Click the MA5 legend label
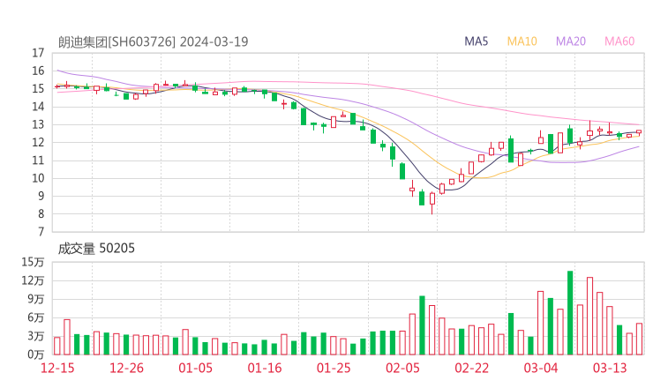This screenshot has width=653, height=388. click(476, 41)
